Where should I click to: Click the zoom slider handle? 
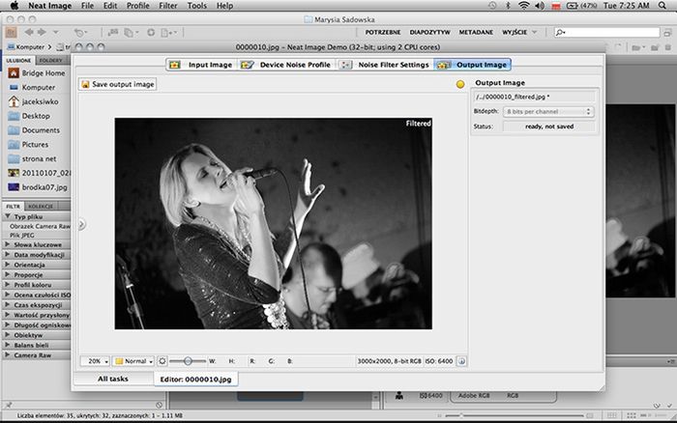pos(188,361)
